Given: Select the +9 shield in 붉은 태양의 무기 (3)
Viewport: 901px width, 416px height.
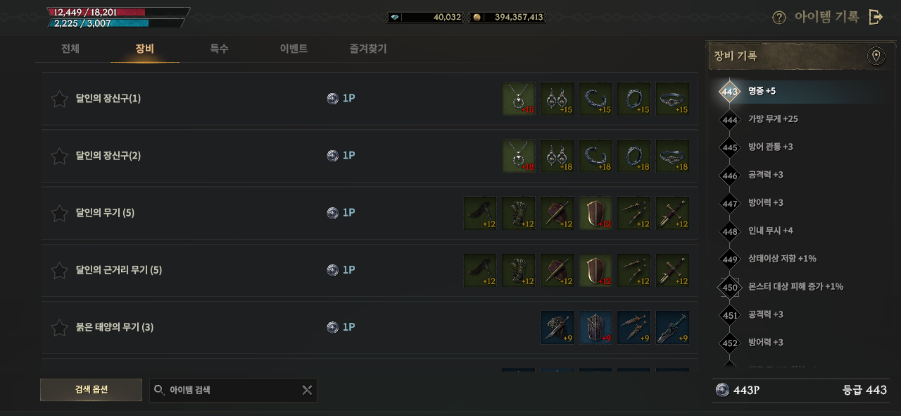Looking at the screenshot, I should (595, 327).
